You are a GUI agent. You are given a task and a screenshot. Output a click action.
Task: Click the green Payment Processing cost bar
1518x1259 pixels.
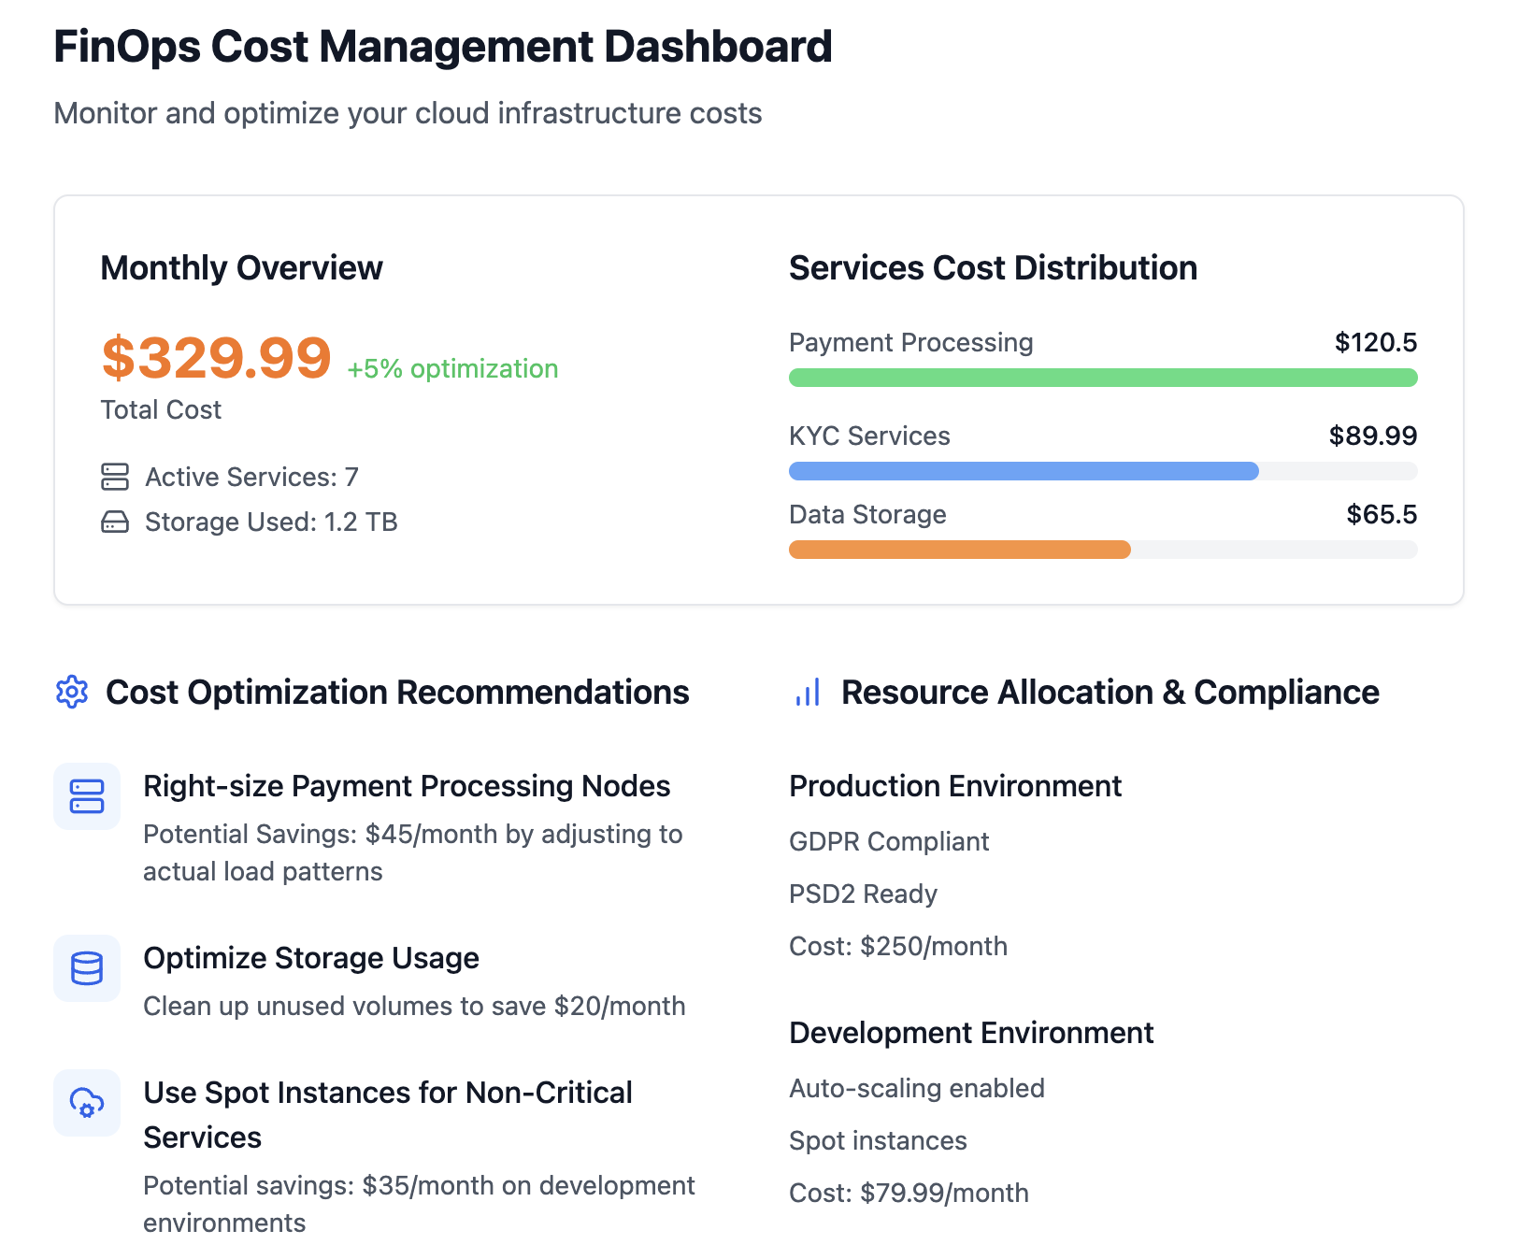click(1103, 378)
